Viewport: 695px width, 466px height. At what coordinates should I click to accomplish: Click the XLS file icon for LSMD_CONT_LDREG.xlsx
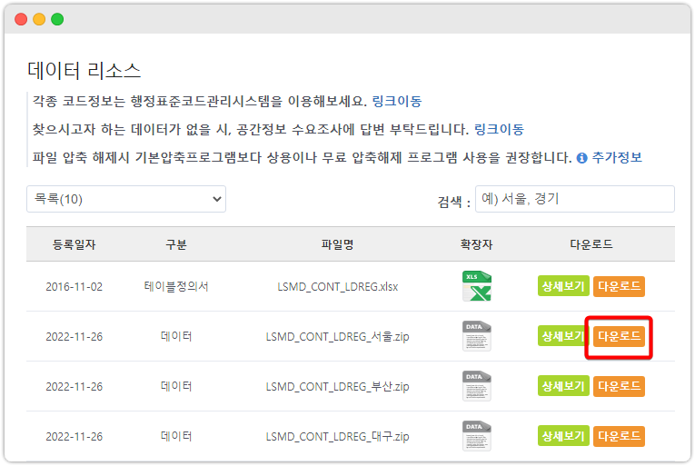click(476, 286)
